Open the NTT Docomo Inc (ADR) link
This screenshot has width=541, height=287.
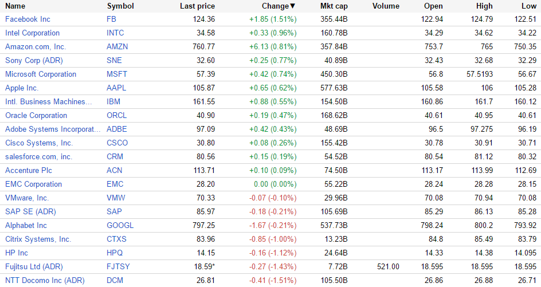click(37, 281)
